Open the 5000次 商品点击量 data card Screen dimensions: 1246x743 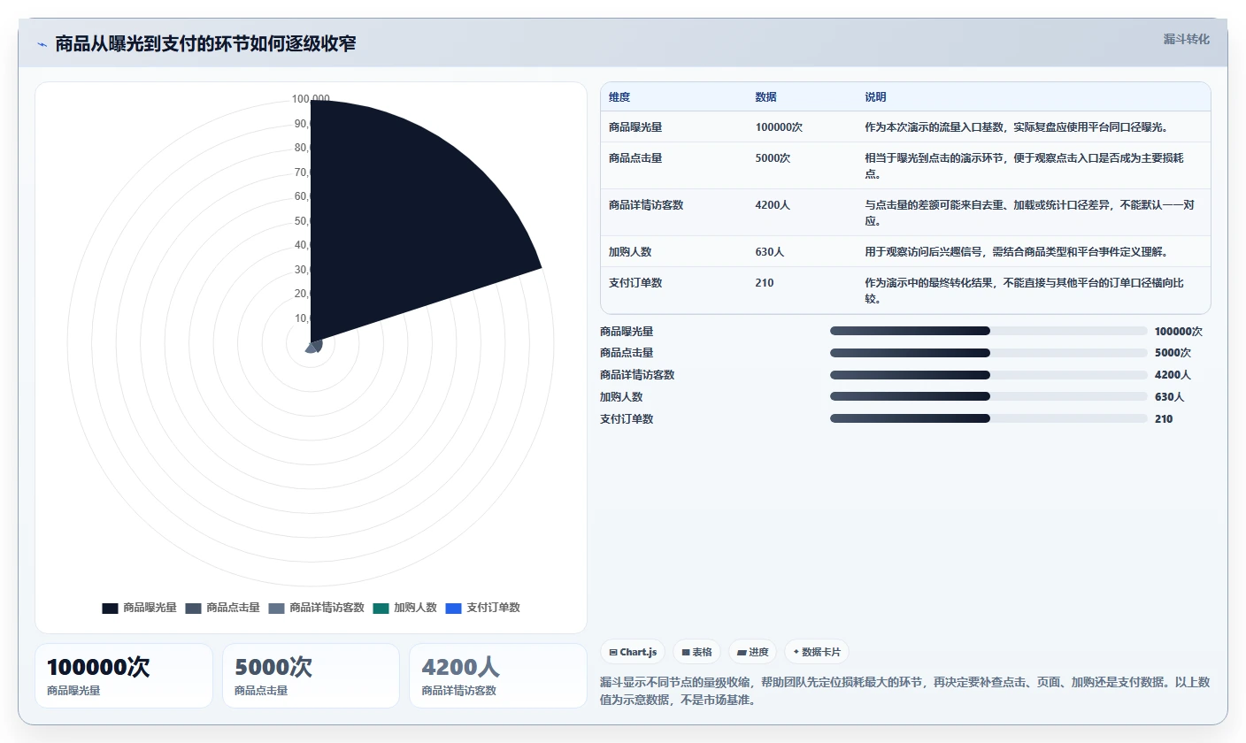coord(311,676)
